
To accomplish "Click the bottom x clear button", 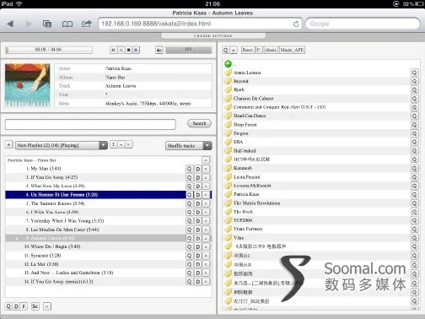I will (47, 306).
